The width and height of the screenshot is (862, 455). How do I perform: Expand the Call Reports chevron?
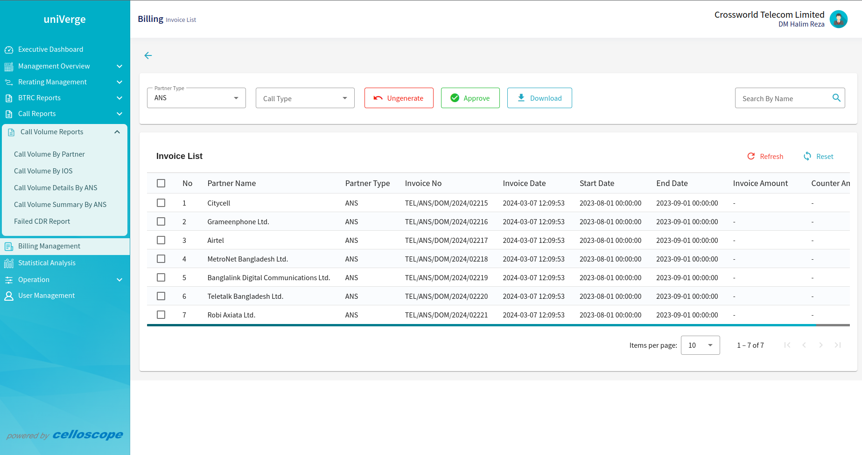pos(119,114)
